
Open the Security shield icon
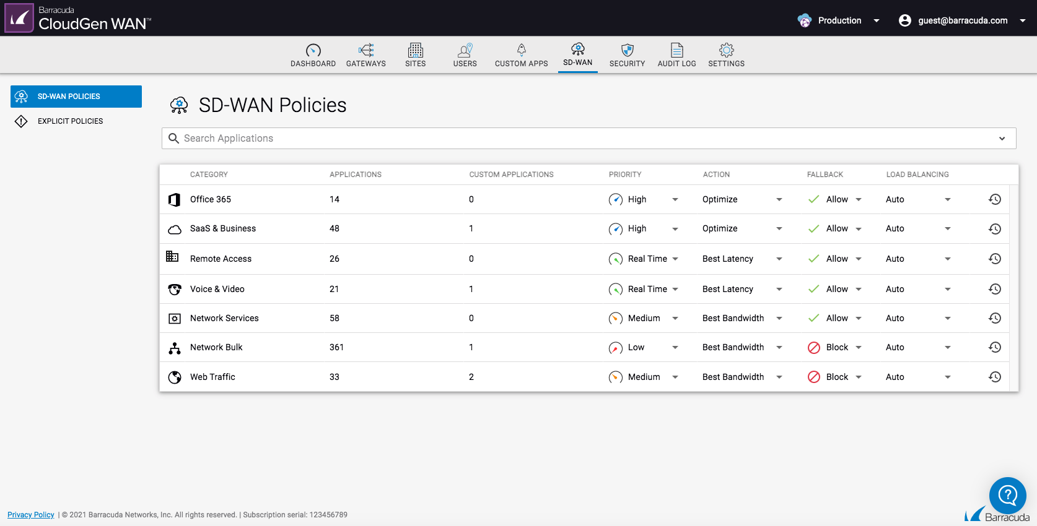pyautogui.click(x=627, y=50)
